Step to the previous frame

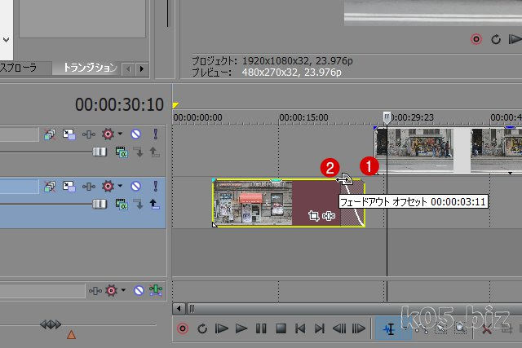339,328
